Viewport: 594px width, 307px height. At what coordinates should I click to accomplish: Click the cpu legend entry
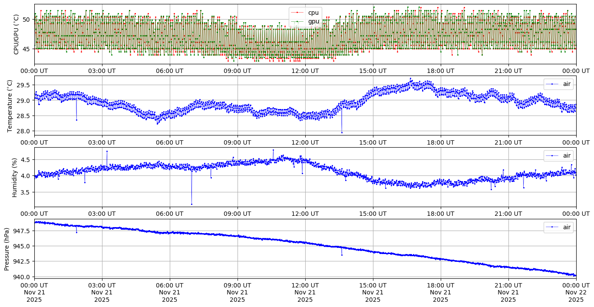[313, 13]
